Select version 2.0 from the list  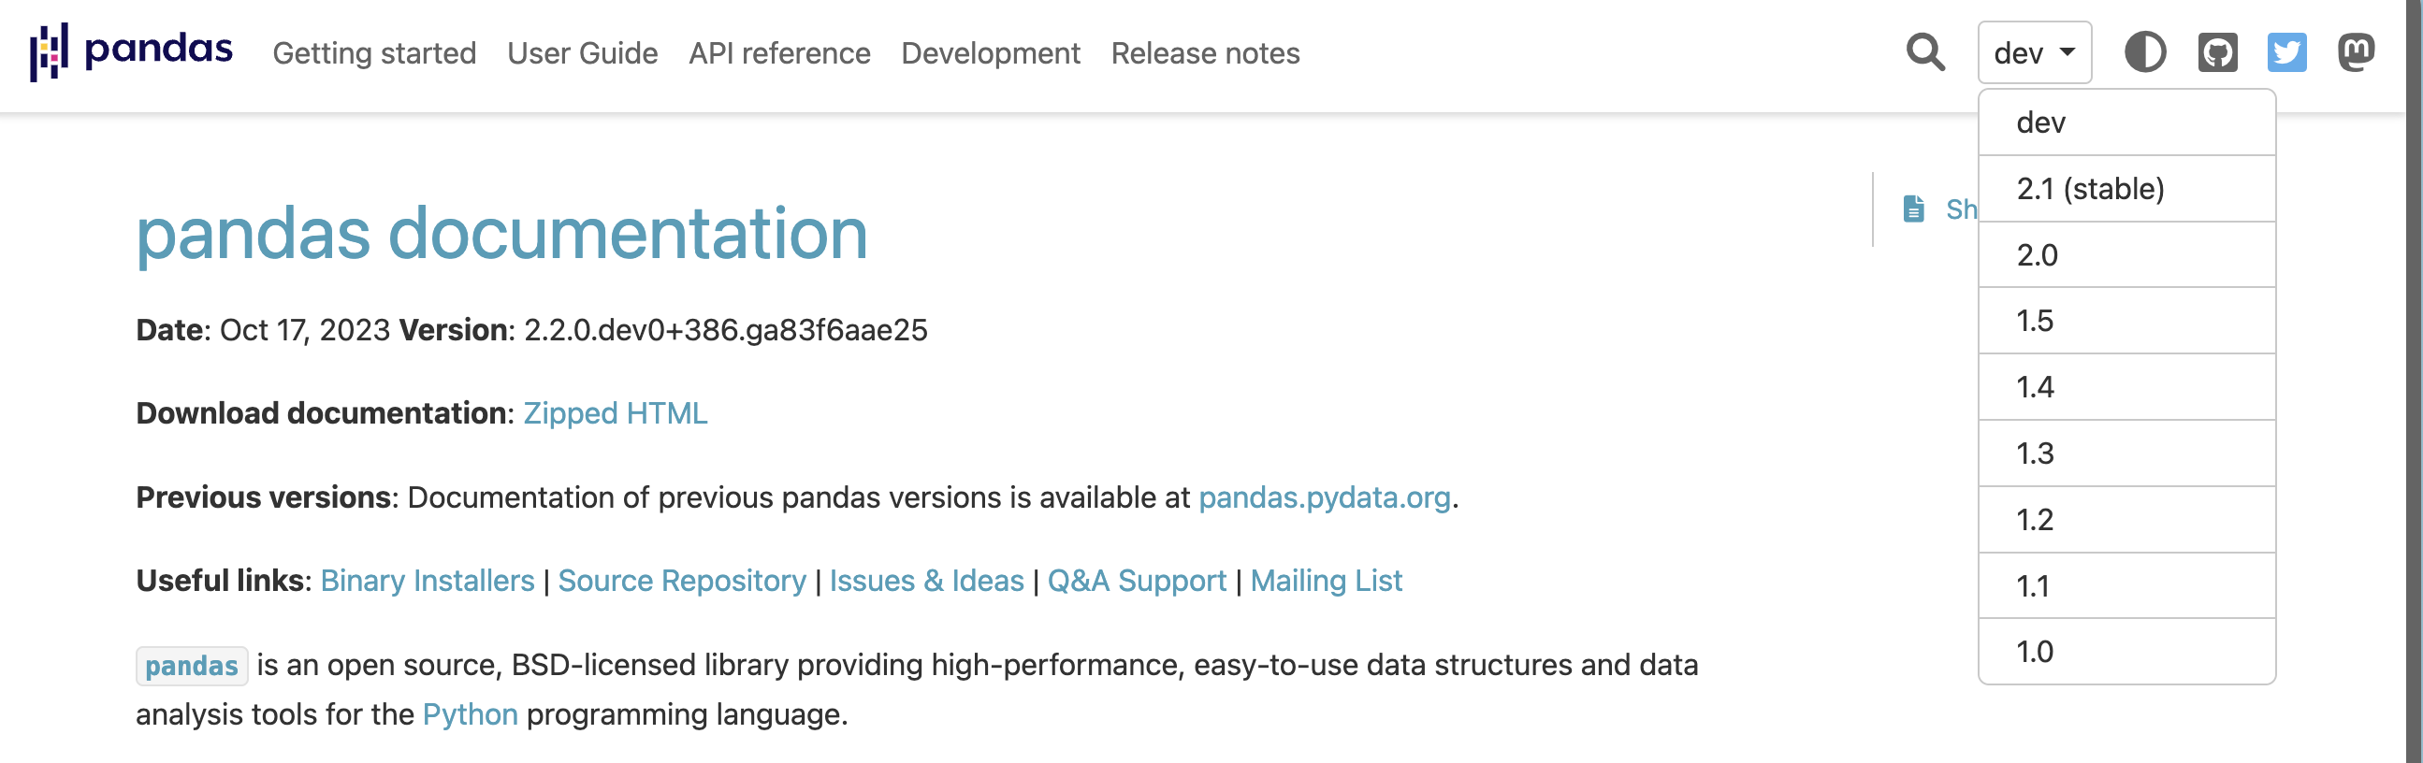(x=2126, y=254)
